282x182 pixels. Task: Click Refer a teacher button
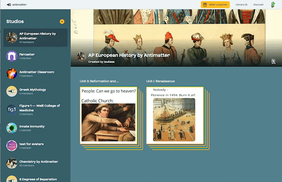(215, 5)
